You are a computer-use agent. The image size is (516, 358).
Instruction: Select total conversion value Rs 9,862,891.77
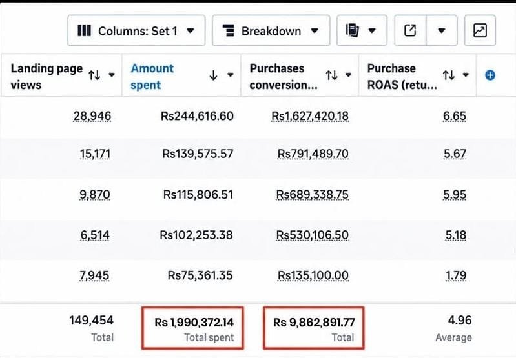click(x=314, y=323)
